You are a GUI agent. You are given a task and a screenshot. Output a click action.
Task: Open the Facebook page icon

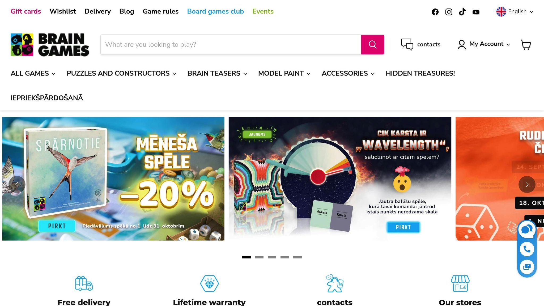click(435, 12)
